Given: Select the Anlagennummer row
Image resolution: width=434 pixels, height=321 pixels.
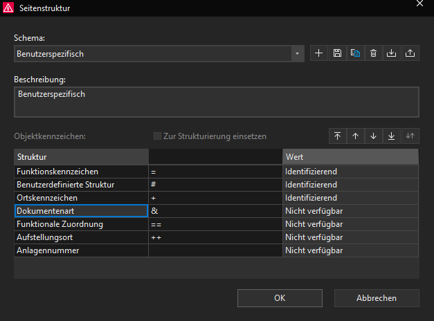Looking at the screenshot, I should click(x=80, y=250).
